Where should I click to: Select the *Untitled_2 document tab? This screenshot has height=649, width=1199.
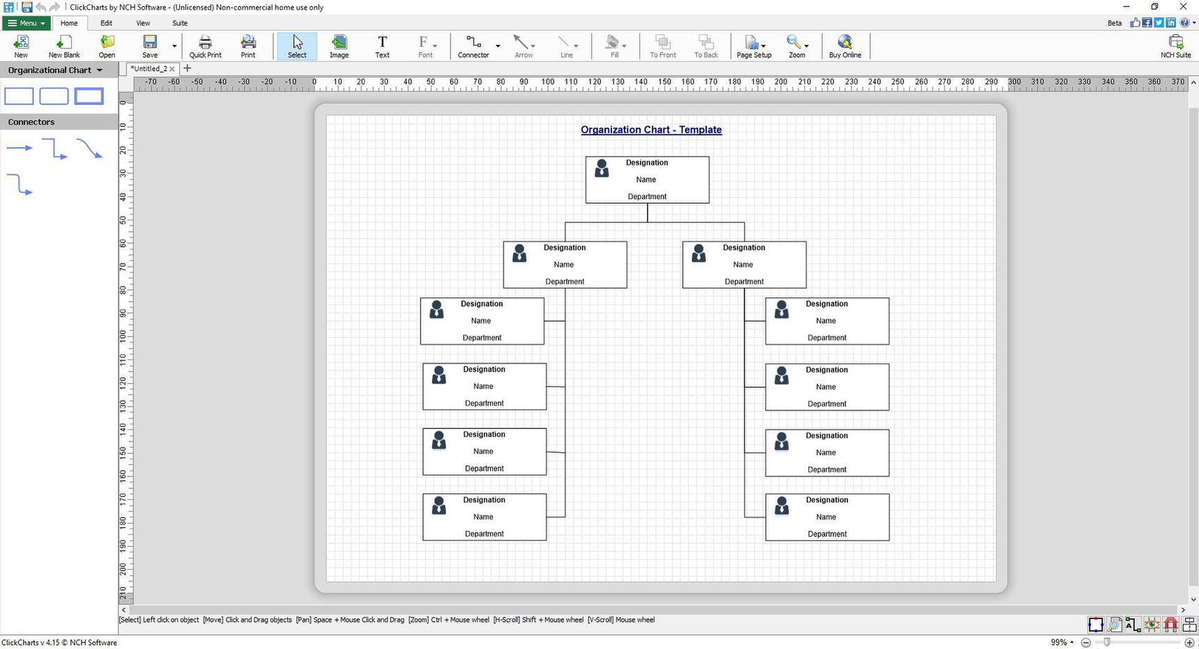pos(148,69)
